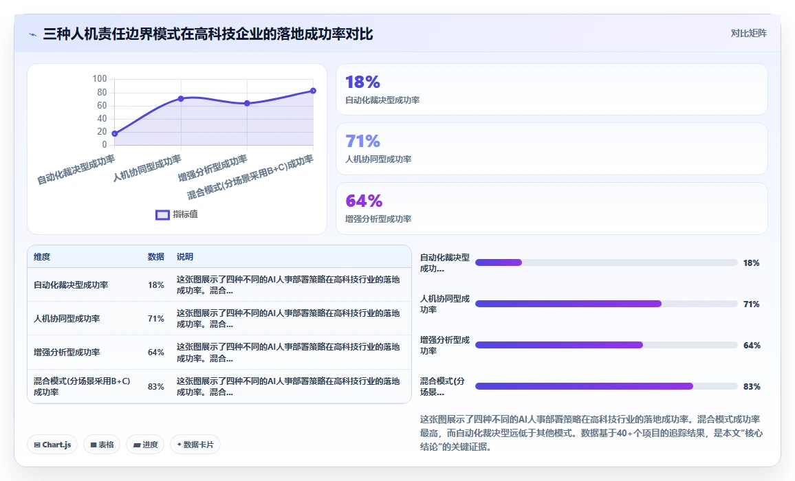Click the 混合模式 progress bar at 83%
The width and height of the screenshot is (795, 481).
pyautogui.click(x=607, y=386)
